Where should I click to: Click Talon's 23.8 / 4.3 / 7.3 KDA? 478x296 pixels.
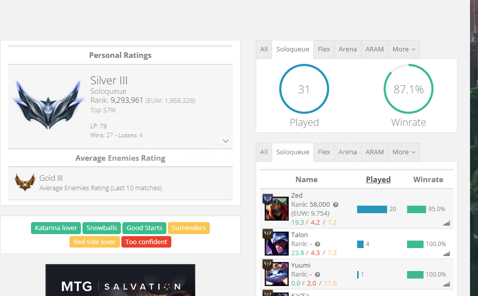[314, 253]
